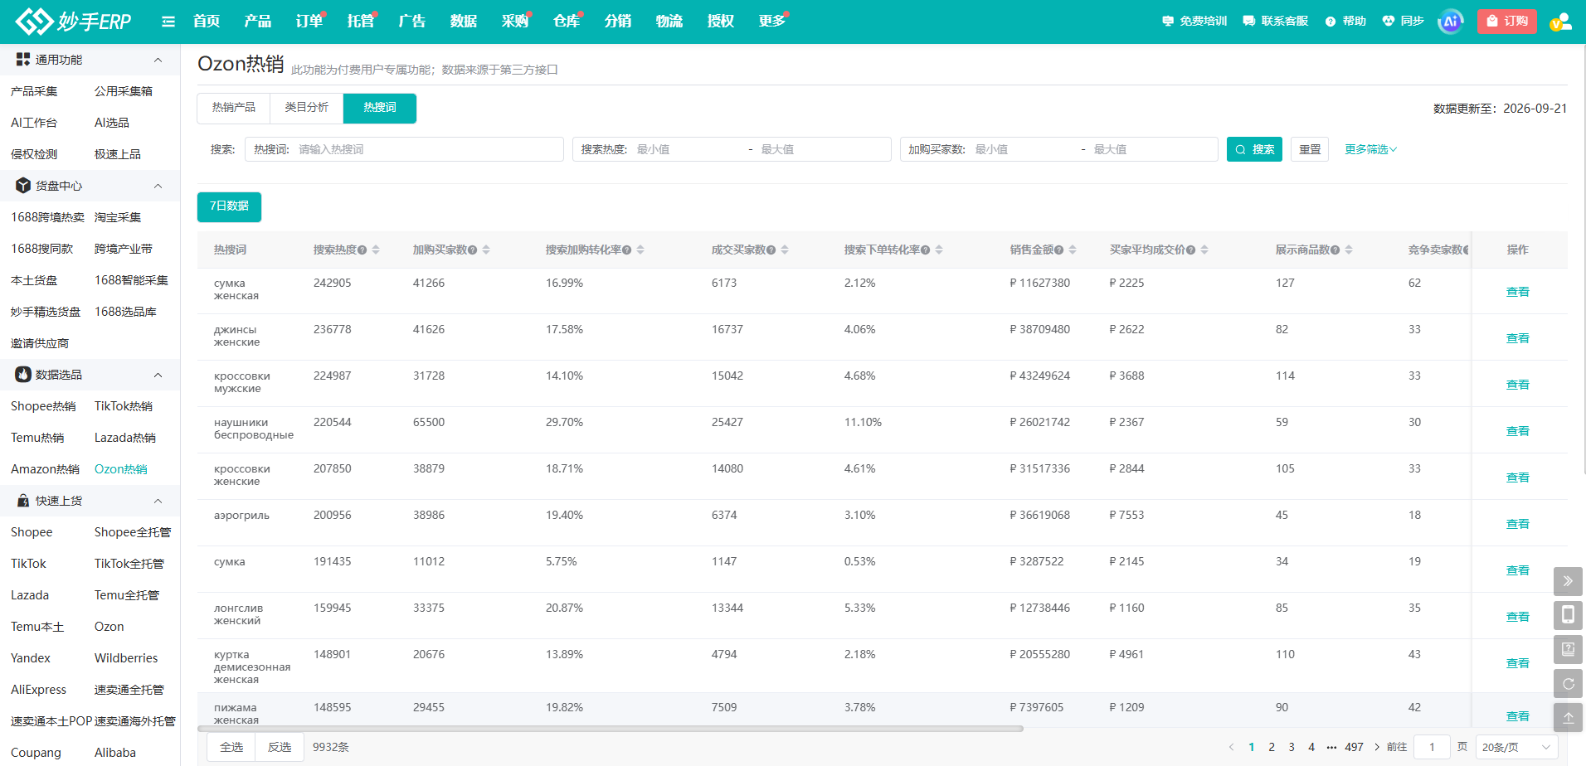Sort by 加购买家数 column arrows
The width and height of the screenshot is (1586, 766).
[486, 250]
